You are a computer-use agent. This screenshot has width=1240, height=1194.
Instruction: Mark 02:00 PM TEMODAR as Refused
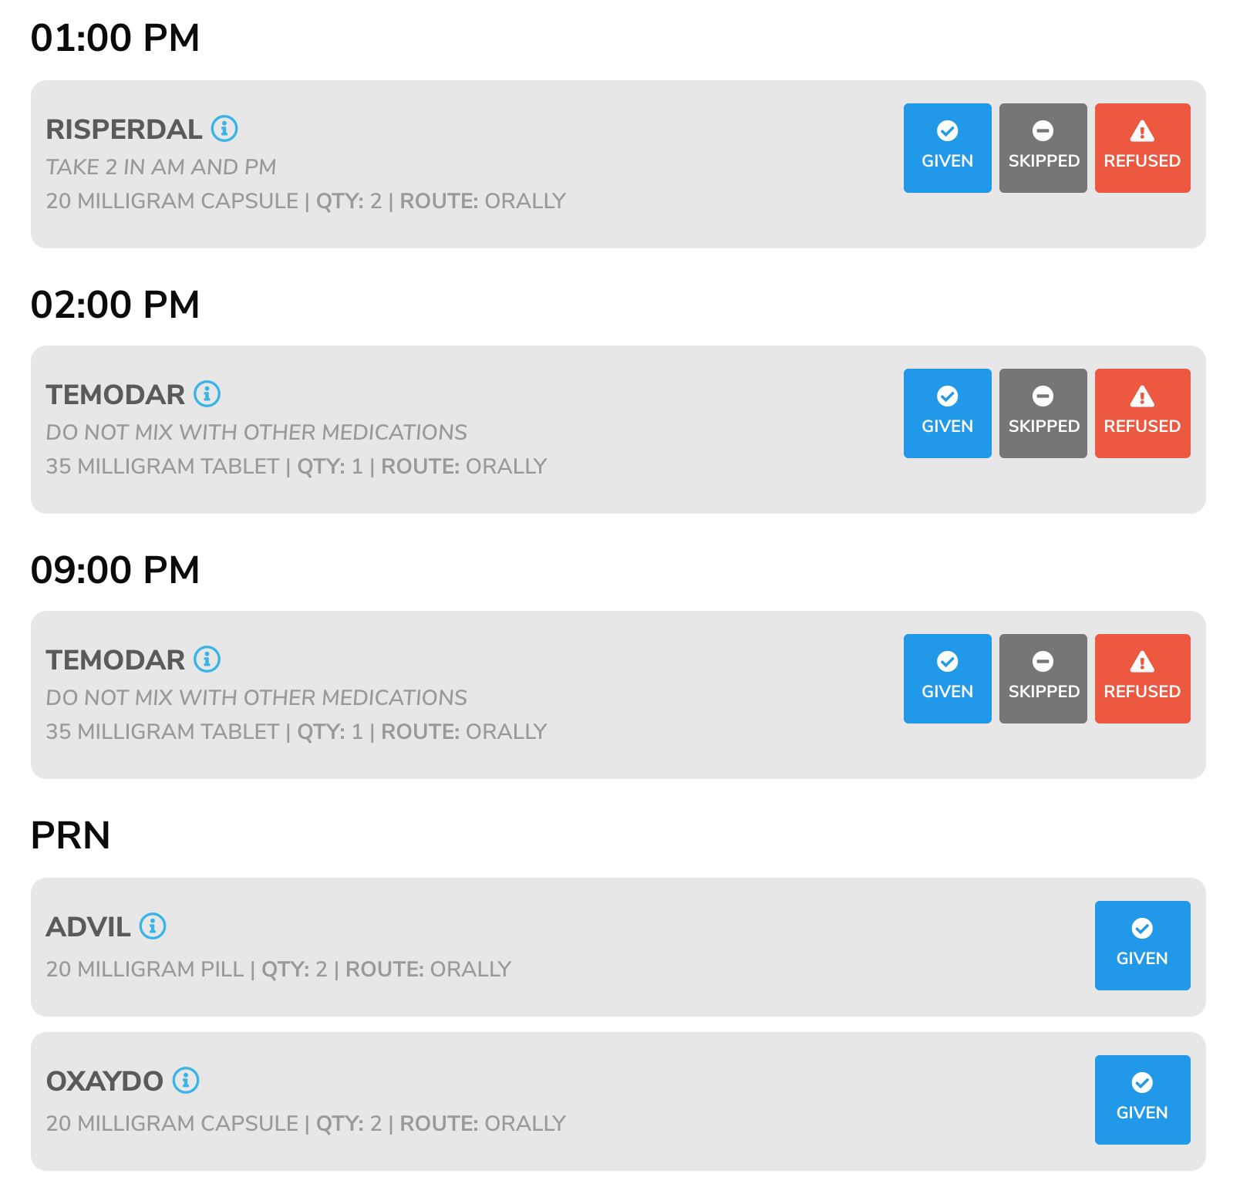coord(1142,413)
